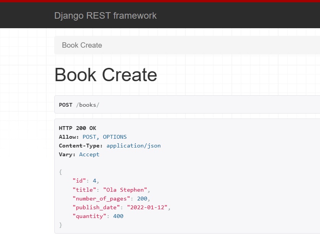The height and width of the screenshot is (234, 320).
Task: Click the "number_of_pages" JSON key
Action: pos(101,199)
